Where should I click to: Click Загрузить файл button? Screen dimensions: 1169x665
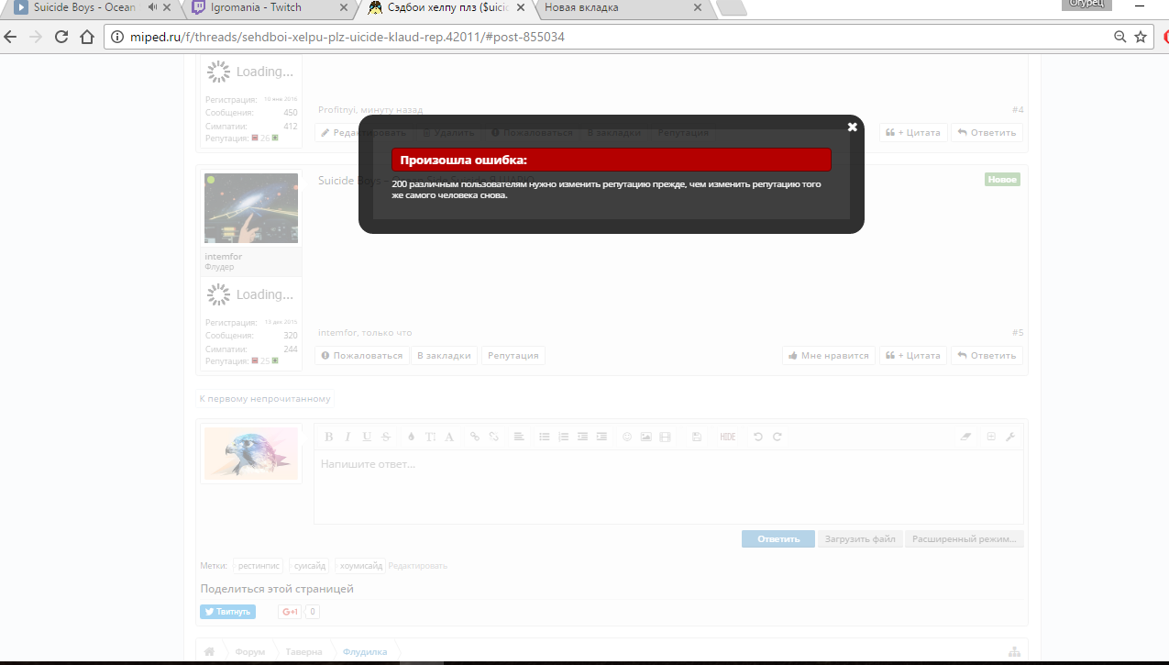pyautogui.click(x=860, y=539)
